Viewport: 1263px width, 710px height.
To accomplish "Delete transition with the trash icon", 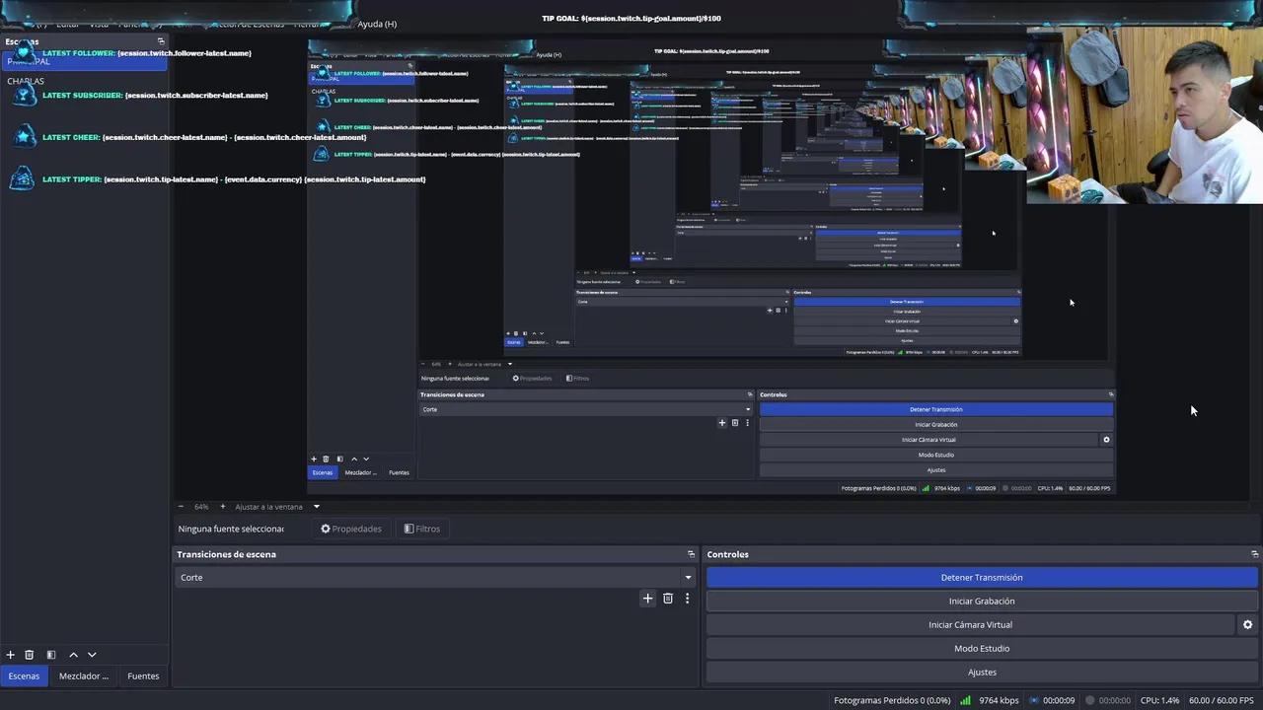I will pos(668,599).
